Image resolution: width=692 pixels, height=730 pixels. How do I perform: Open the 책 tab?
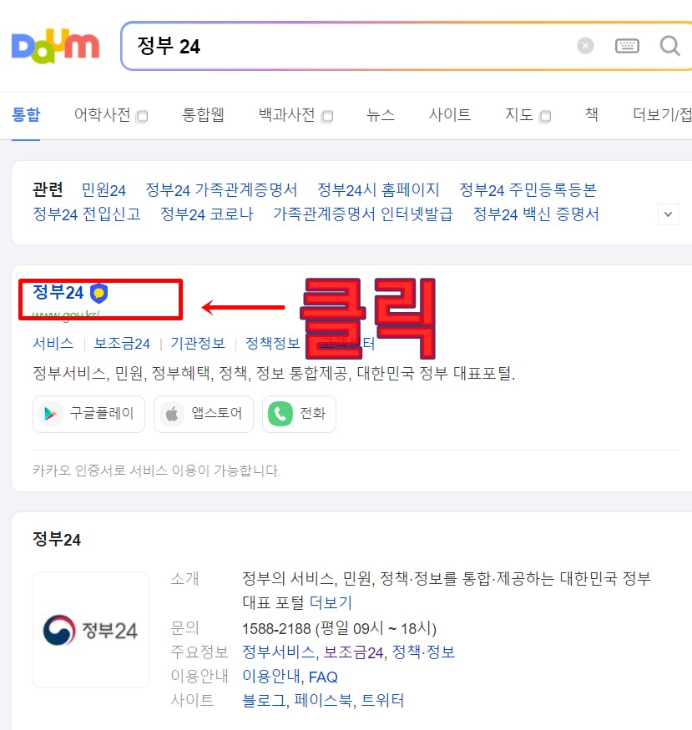(x=591, y=114)
